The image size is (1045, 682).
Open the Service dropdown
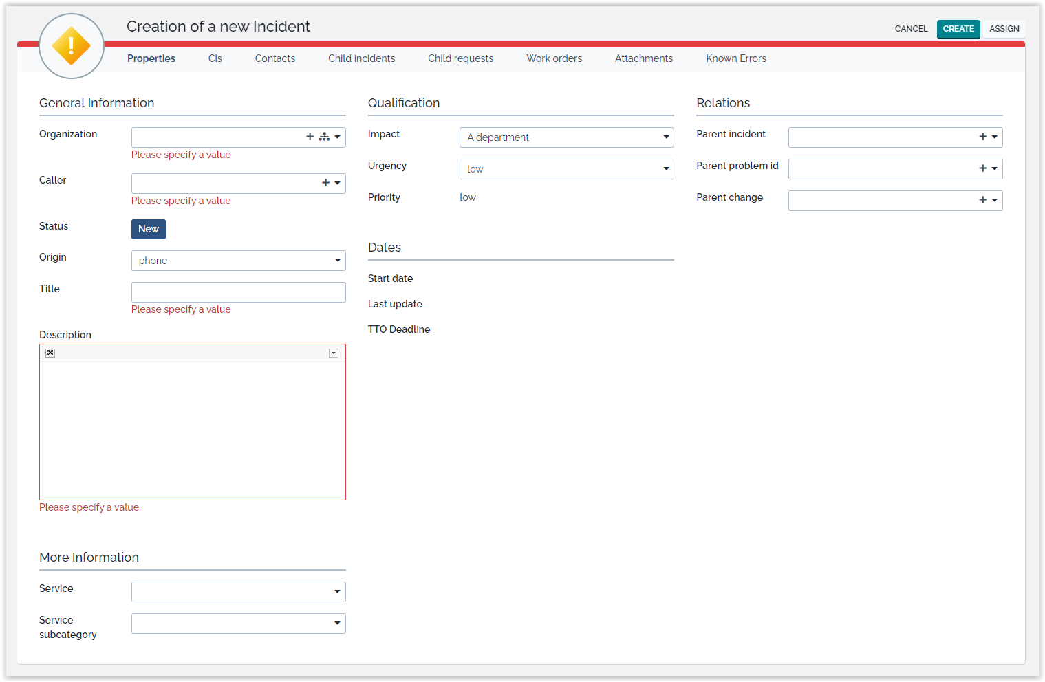click(238, 592)
